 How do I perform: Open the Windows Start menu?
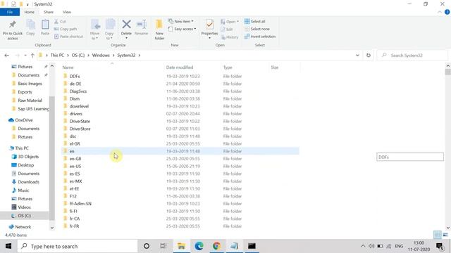click(x=8, y=246)
